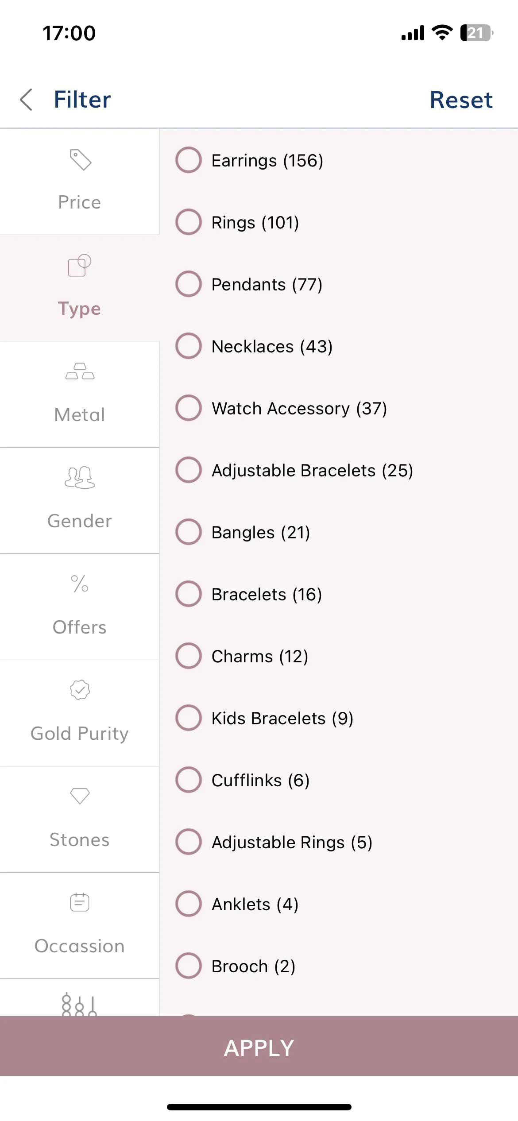The height and width of the screenshot is (1121, 518).
Task: Switch to the Metal filter tab
Action: click(80, 394)
